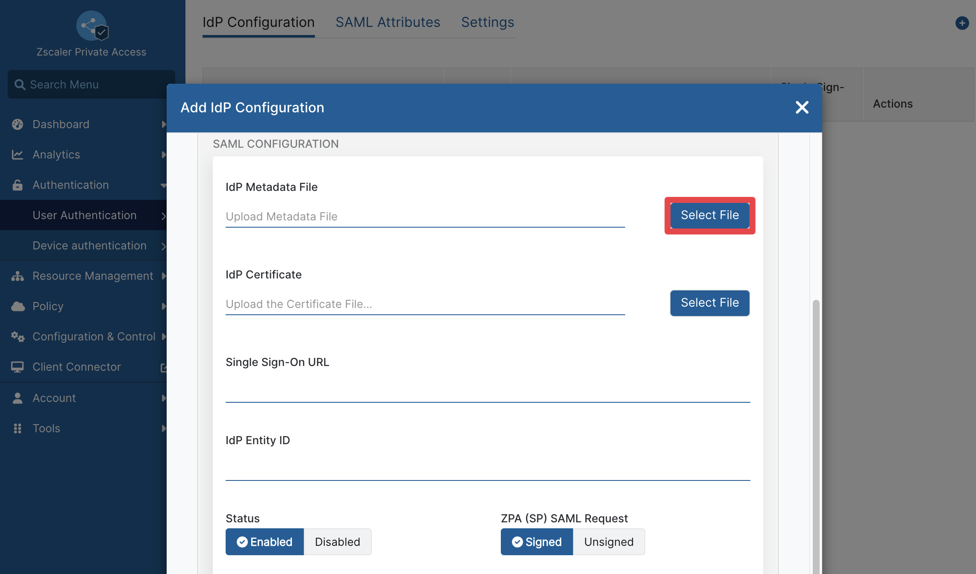976x574 pixels.
Task: Expand the Account menu arrow
Action: pos(164,398)
